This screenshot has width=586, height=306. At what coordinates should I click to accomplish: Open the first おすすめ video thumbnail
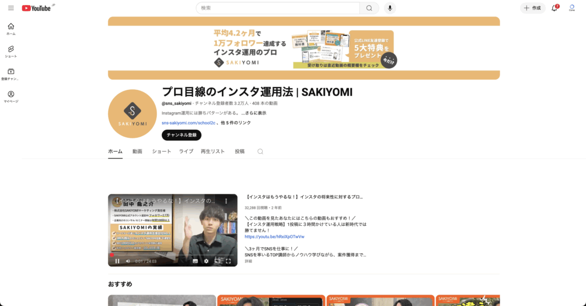pyautogui.click(x=162, y=300)
